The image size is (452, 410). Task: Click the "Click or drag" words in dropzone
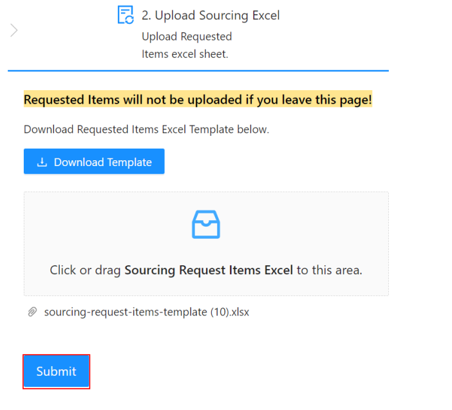tap(85, 270)
